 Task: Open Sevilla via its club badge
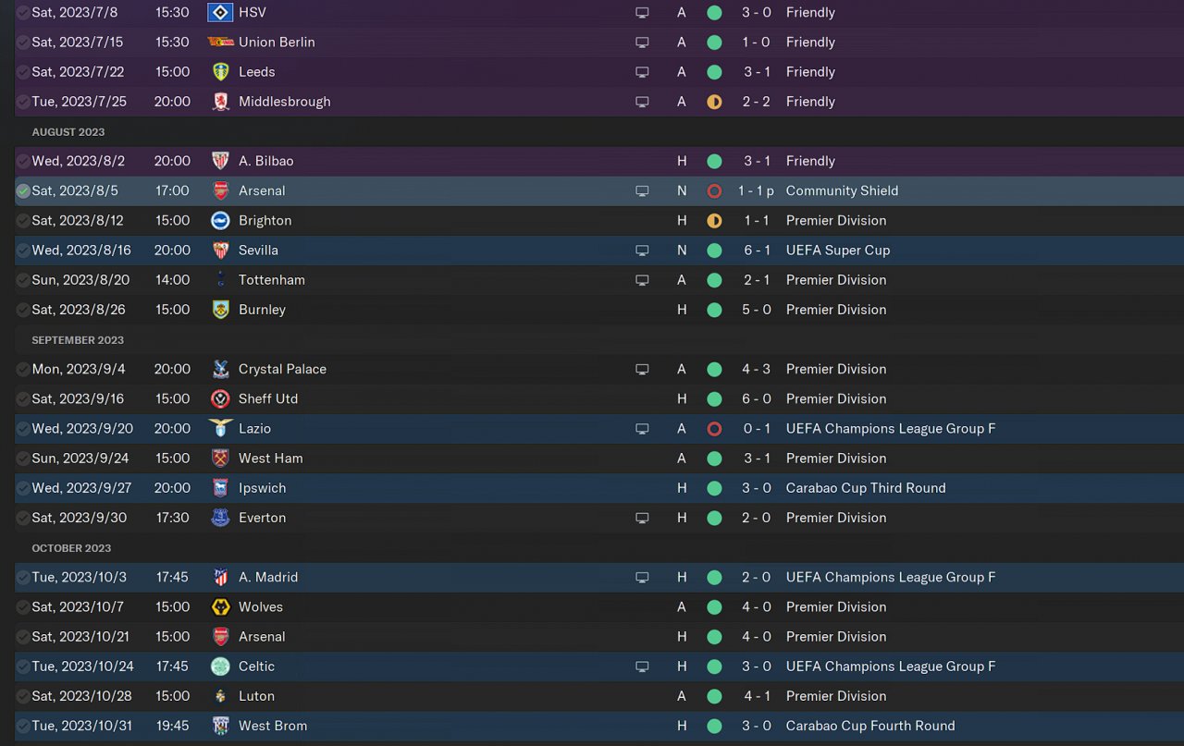pyautogui.click(x=220, y=251)
